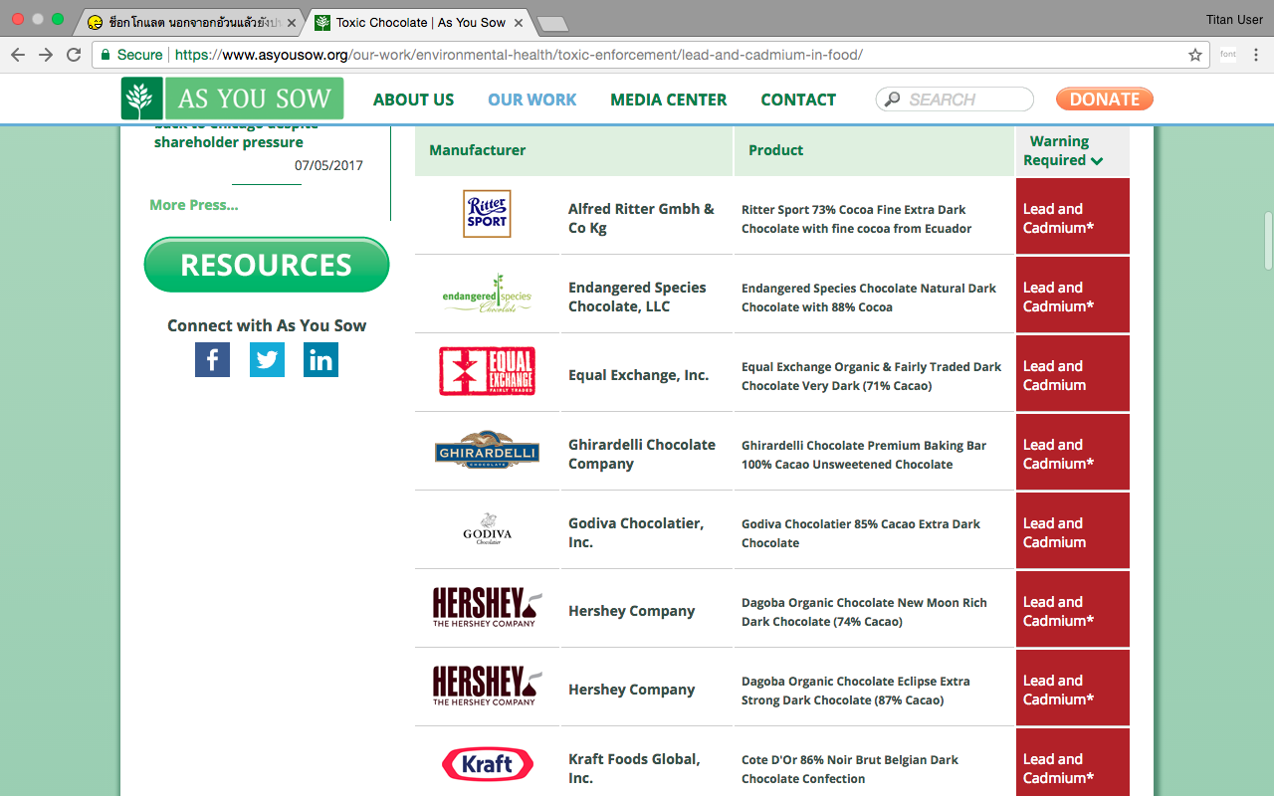Click the Endangered Species 88% Cocoa product text

coord(869,298)
